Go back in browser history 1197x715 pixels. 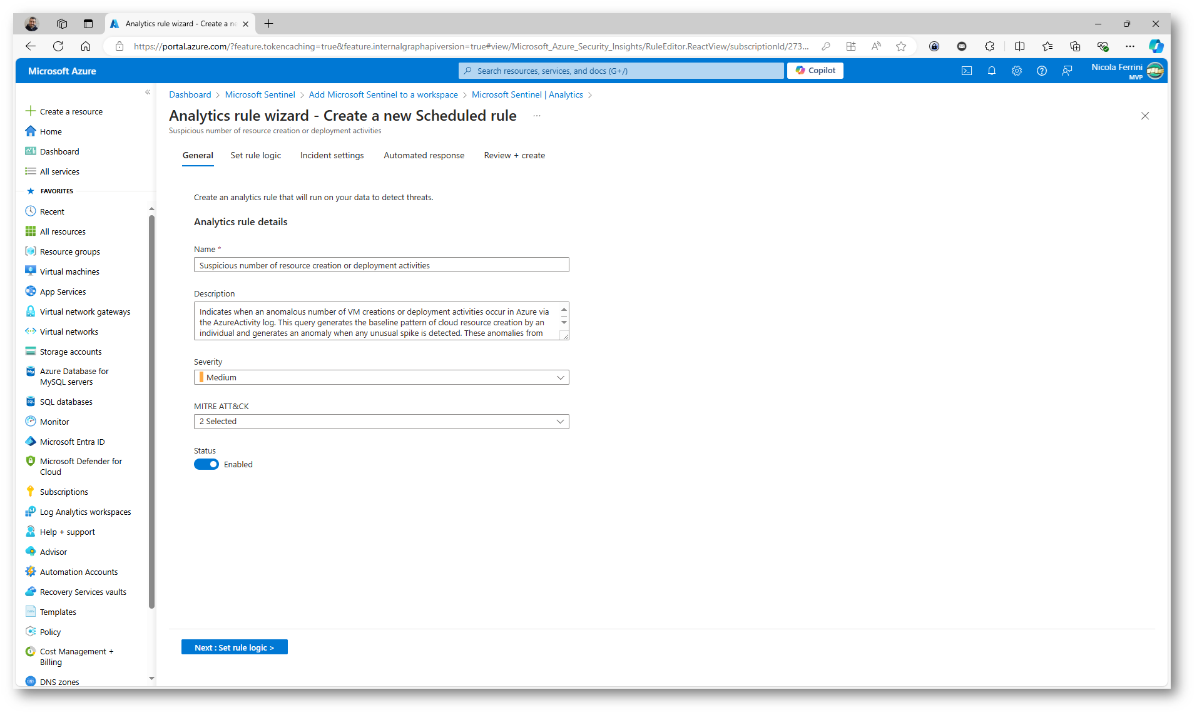coord(31,46)
